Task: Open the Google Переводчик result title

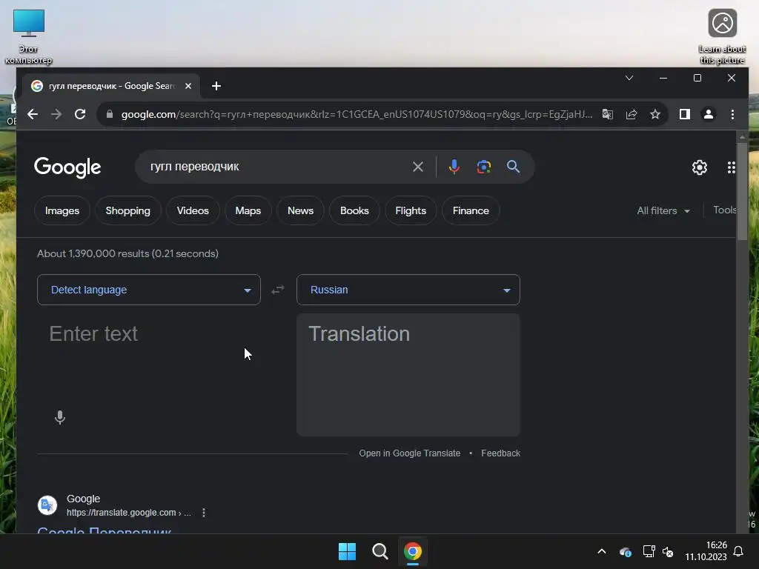Action: pos(105,530)
